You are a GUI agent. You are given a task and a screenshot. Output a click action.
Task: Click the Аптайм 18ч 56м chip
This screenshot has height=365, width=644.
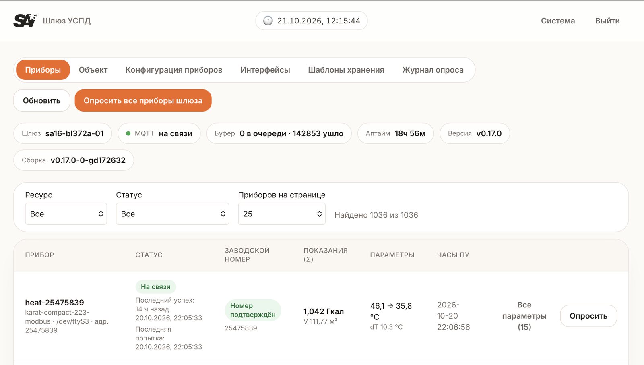[396, 133]
